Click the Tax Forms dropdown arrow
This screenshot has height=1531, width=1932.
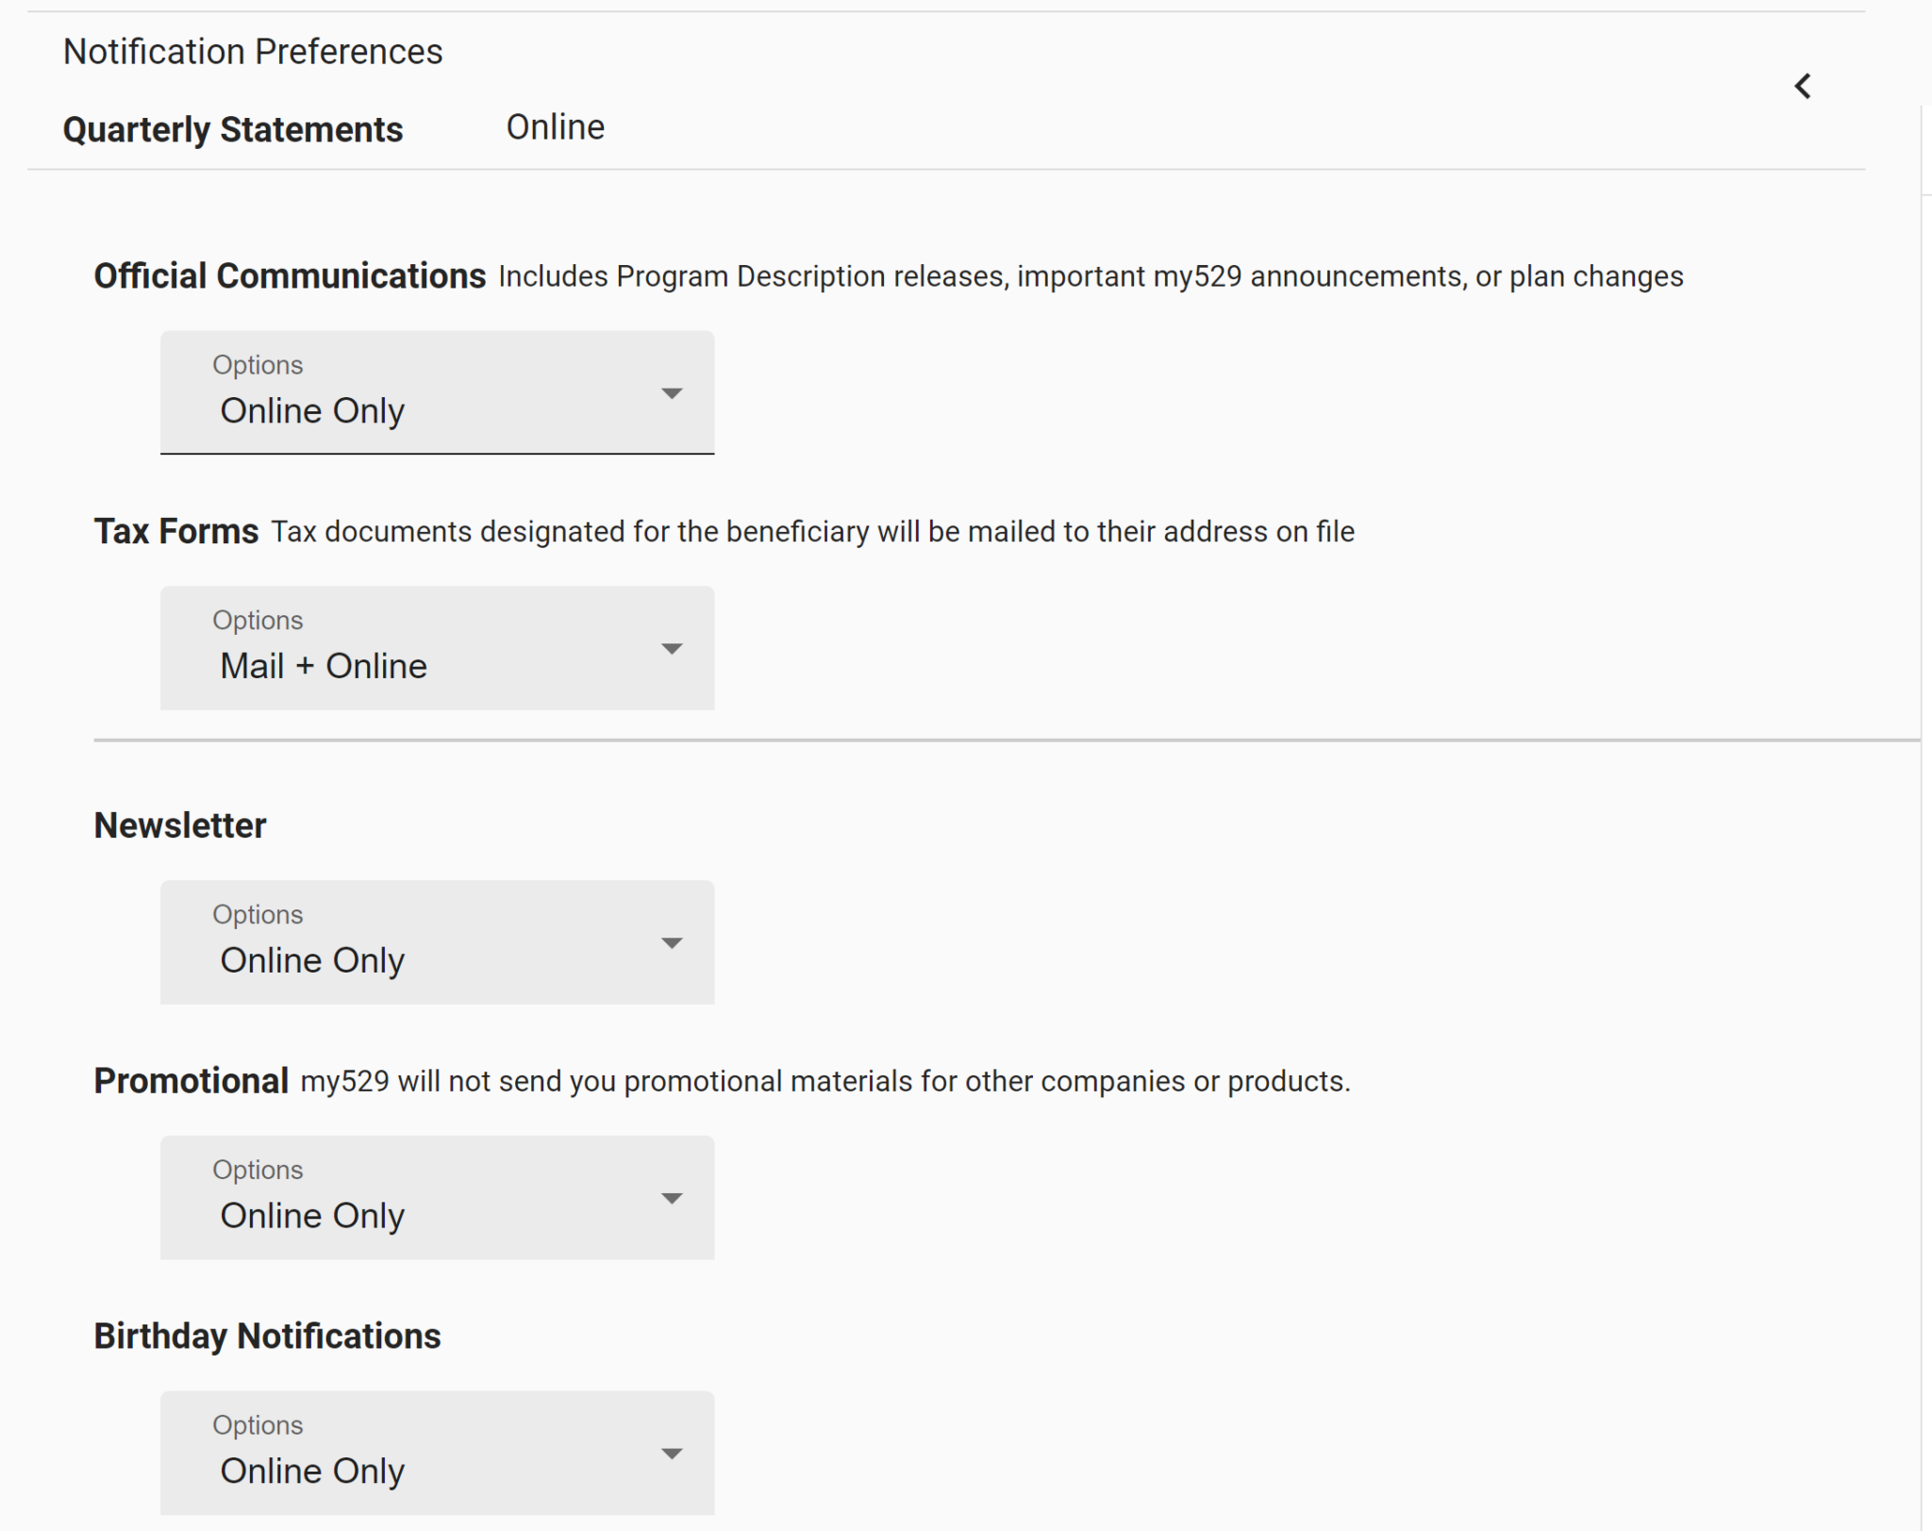pyautogui.click(x=671, y=649)
